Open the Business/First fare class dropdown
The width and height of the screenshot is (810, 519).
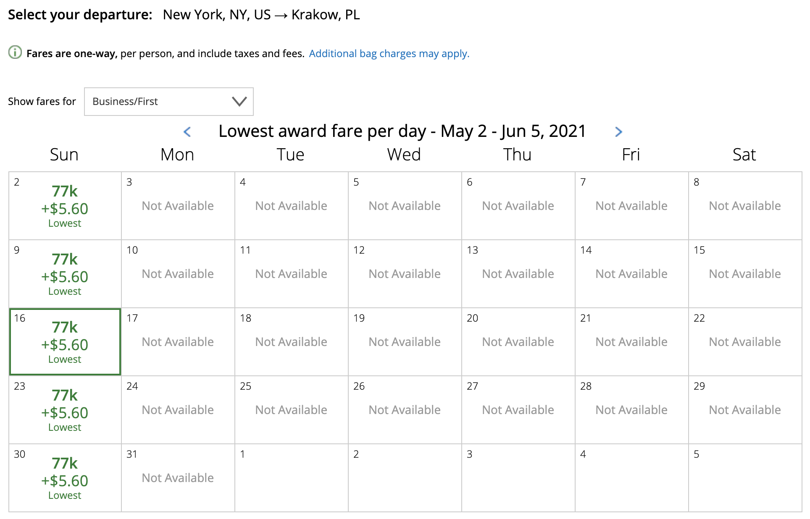pos(168,102)
